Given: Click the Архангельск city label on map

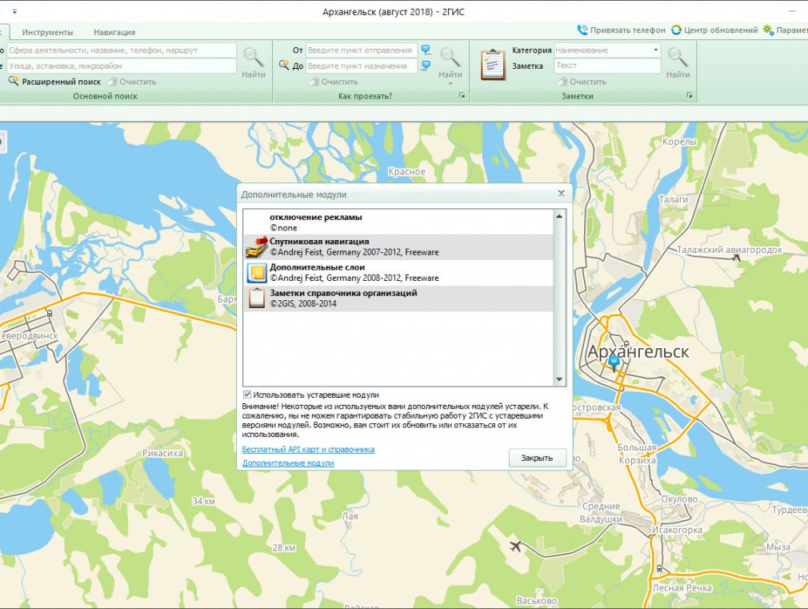Looking at the screenshot, I should [638, 351].
